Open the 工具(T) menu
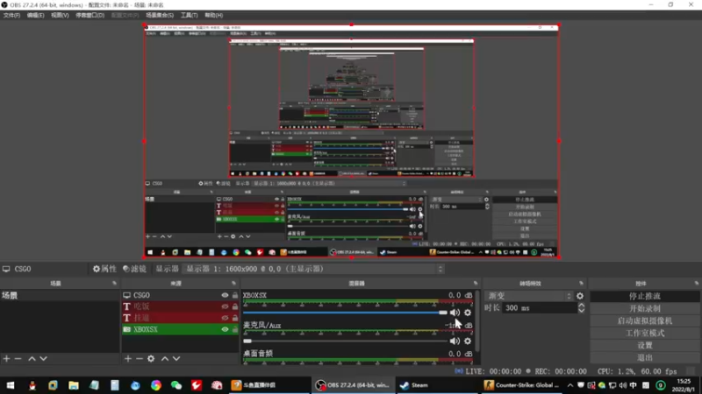The height and width of the screenshot is (394, 702). click(x=189, y=15)
